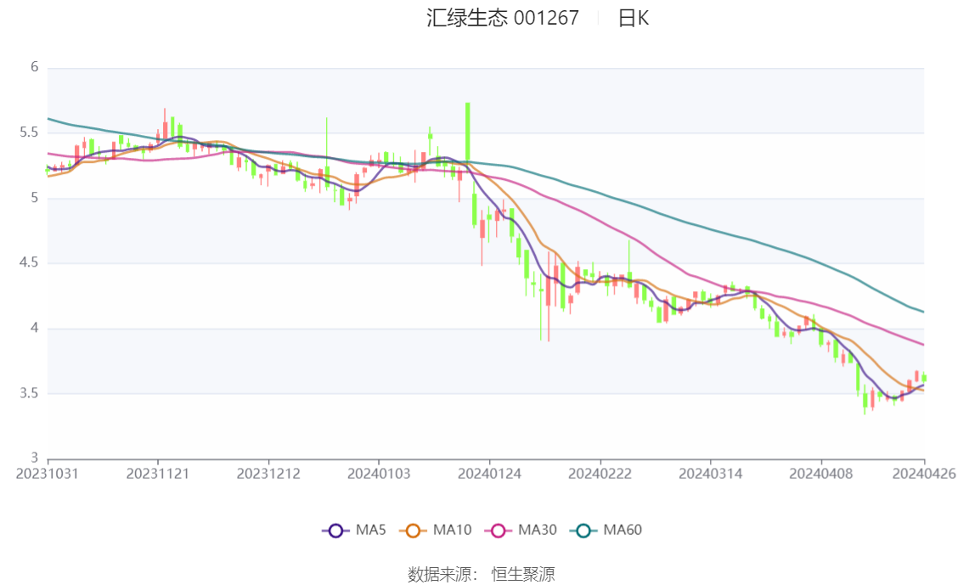963x585 pixels.
Task: Click the 汇绿生态 001267 chart title
Action: point(503,18)
